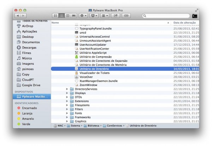Go back with the left arrow button
The image size is (212, 146).
18,16
